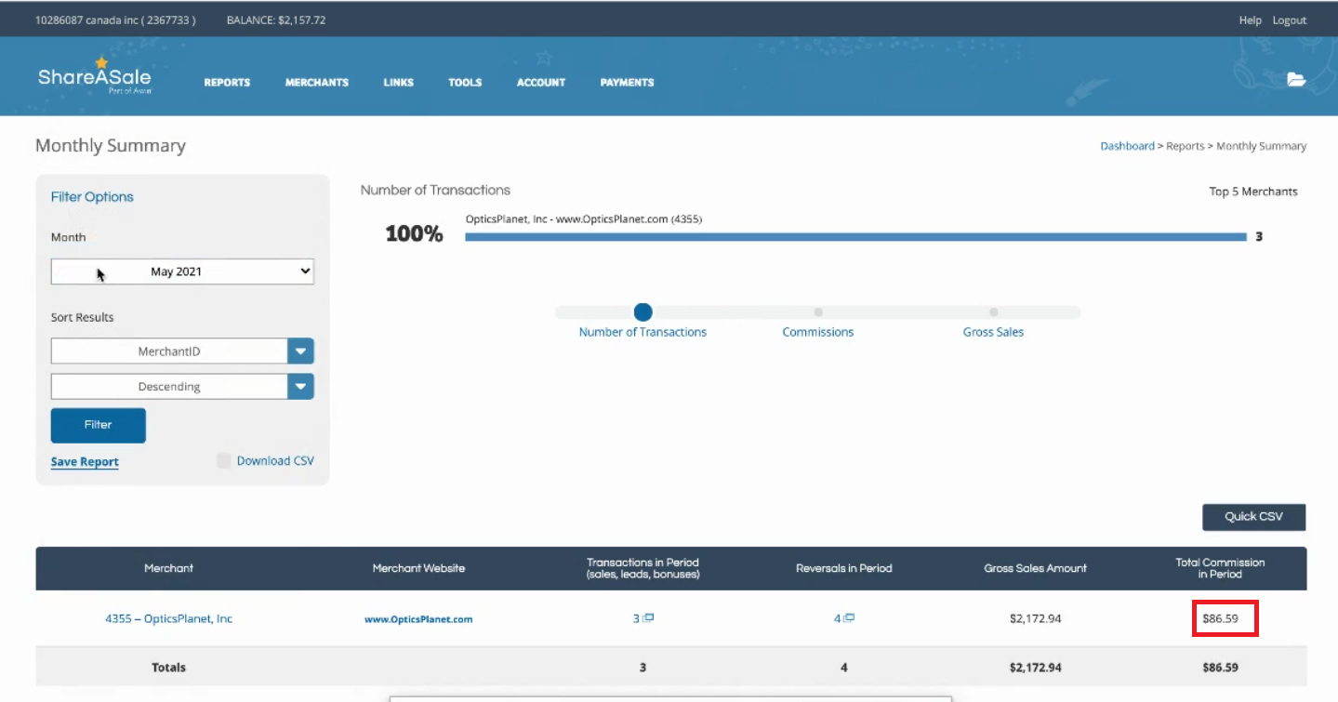Open the Account menu
Screen dimensions: 1338x702
(541, 83)
